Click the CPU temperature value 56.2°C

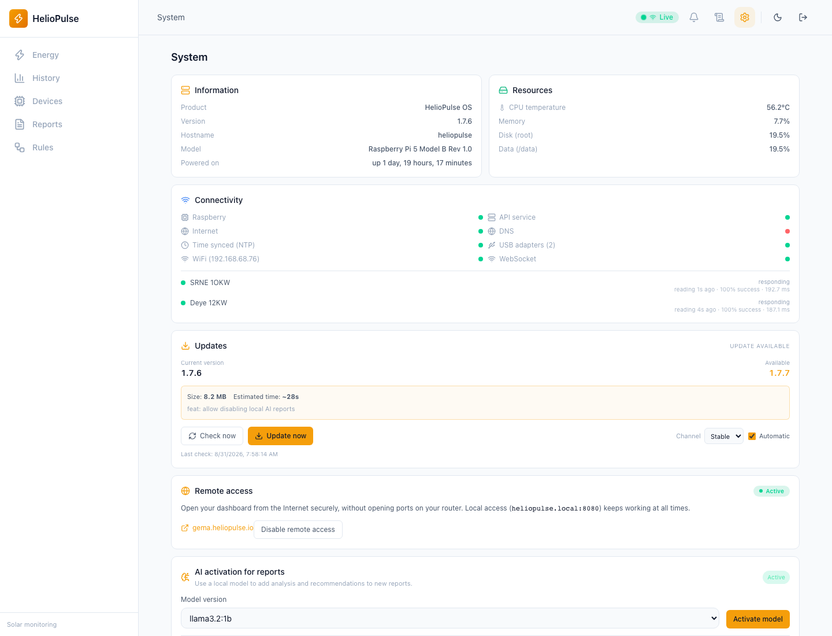pos(778,108)
